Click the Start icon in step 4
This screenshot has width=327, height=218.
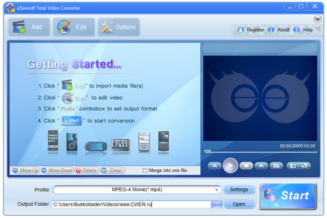[71, 121]
